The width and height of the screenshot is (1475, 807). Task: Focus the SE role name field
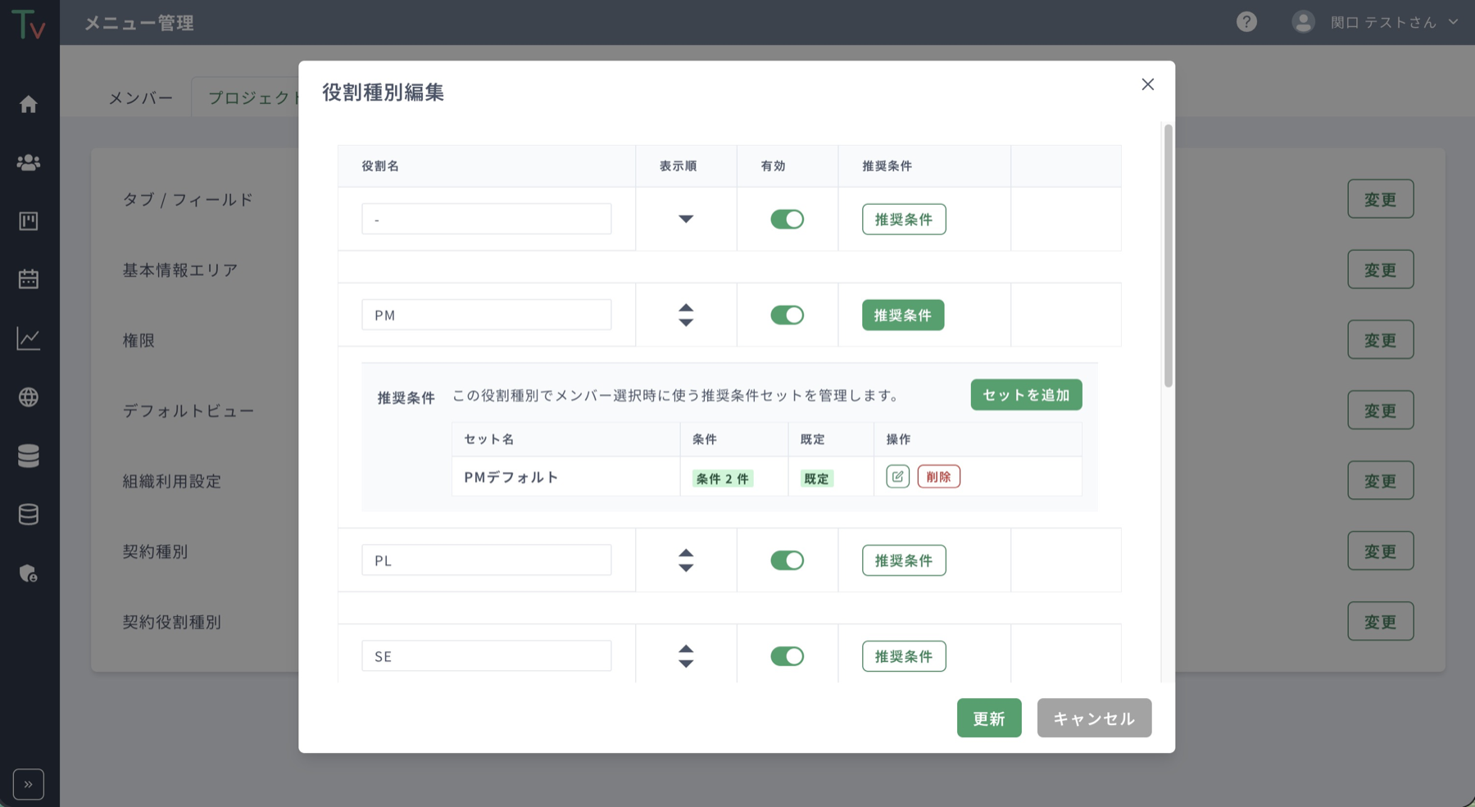pos(487,656)
